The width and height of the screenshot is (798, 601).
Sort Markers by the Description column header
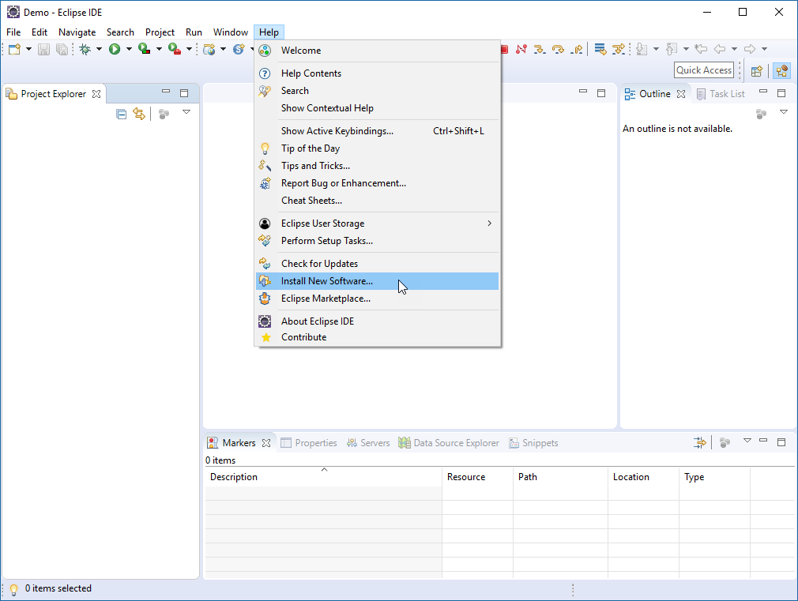[234, 476]
